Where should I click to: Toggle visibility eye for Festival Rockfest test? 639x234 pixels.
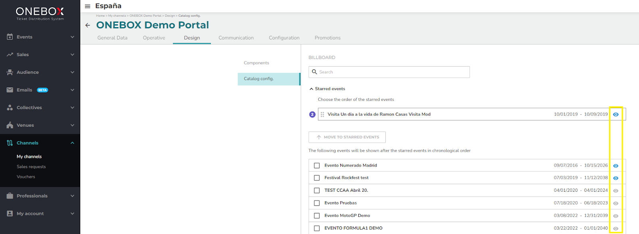tap(616, 178)
